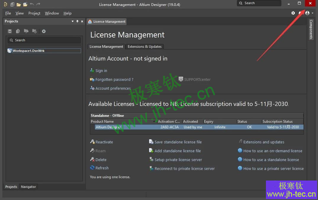Sort by the Product Name column header
This screenshot has height=200, width=318.
tap(124, 121)
